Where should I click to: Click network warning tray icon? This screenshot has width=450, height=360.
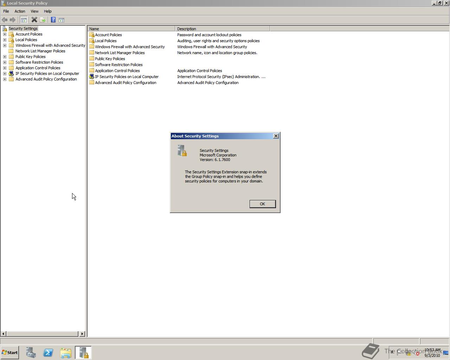pyautogui.click(x=408, y=353)
